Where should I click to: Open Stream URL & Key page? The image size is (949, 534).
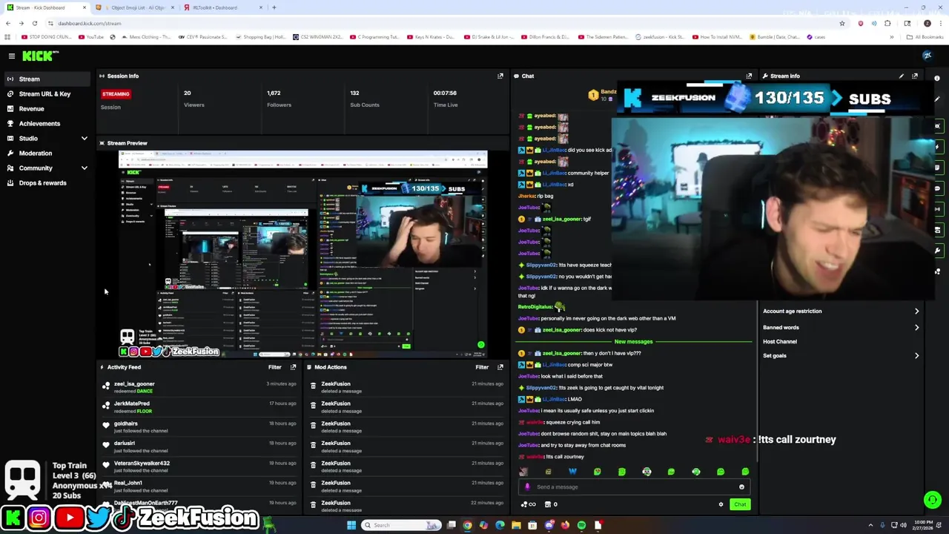[44, 93]
